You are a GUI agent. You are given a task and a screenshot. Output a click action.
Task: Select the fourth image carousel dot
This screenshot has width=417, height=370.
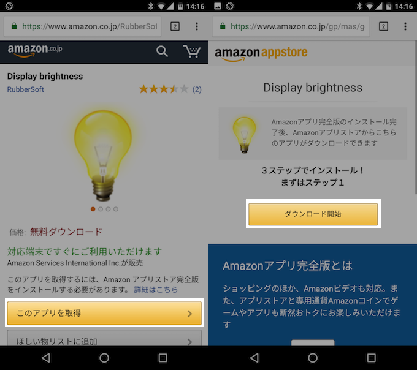click(x=116, y=209)
